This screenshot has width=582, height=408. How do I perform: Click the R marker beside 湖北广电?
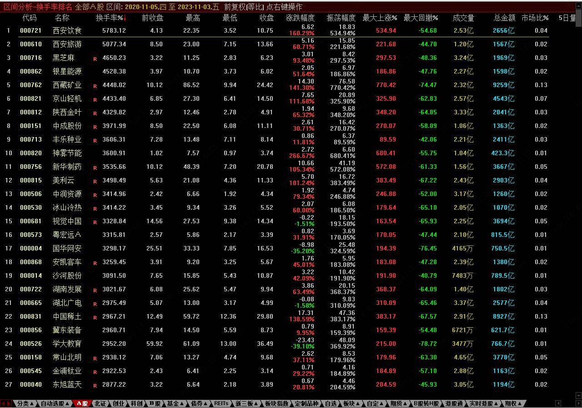tap(95, 304)
